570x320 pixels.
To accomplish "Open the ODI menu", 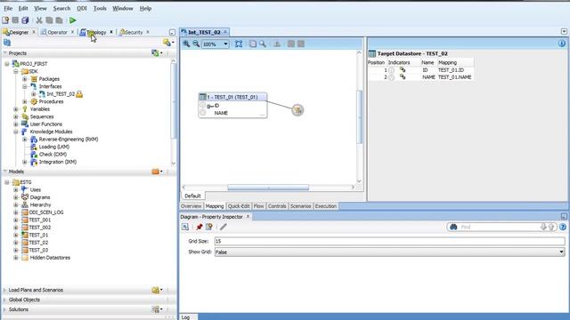I will point(82,8).
